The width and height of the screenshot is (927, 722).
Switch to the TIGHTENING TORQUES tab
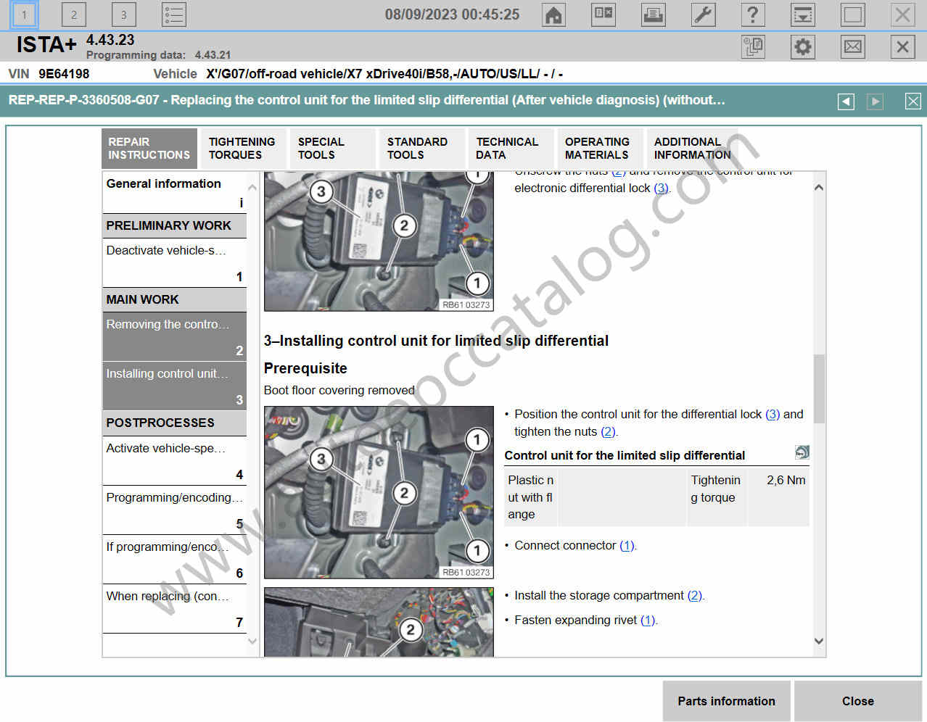click(242, 149)
